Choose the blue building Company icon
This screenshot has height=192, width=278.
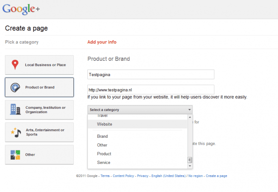15,109
